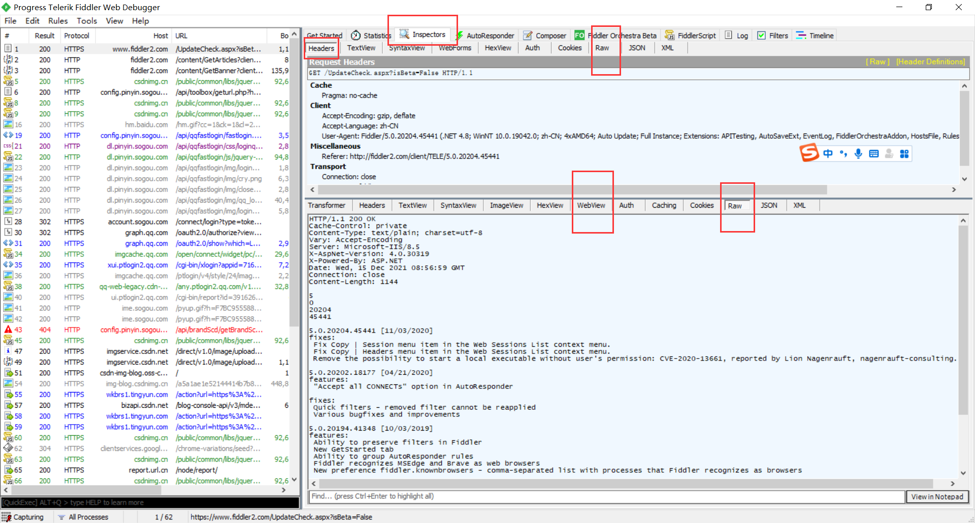This screenshot has width=975, height=523.
Task: Click the Statistics stopwatch icon
Action: pyautogui.click(x=356, y=35)
